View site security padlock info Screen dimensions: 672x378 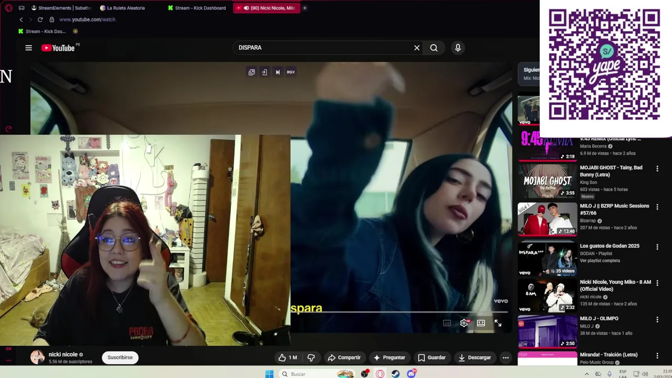tap(51, 19)
